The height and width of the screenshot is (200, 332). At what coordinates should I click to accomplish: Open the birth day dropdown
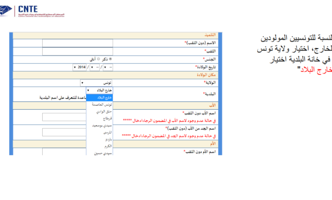tap(108, 67)
